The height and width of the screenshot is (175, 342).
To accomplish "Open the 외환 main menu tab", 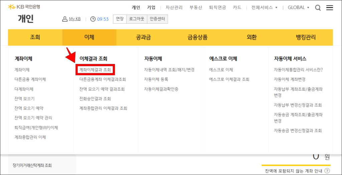I will coord(252,37).
